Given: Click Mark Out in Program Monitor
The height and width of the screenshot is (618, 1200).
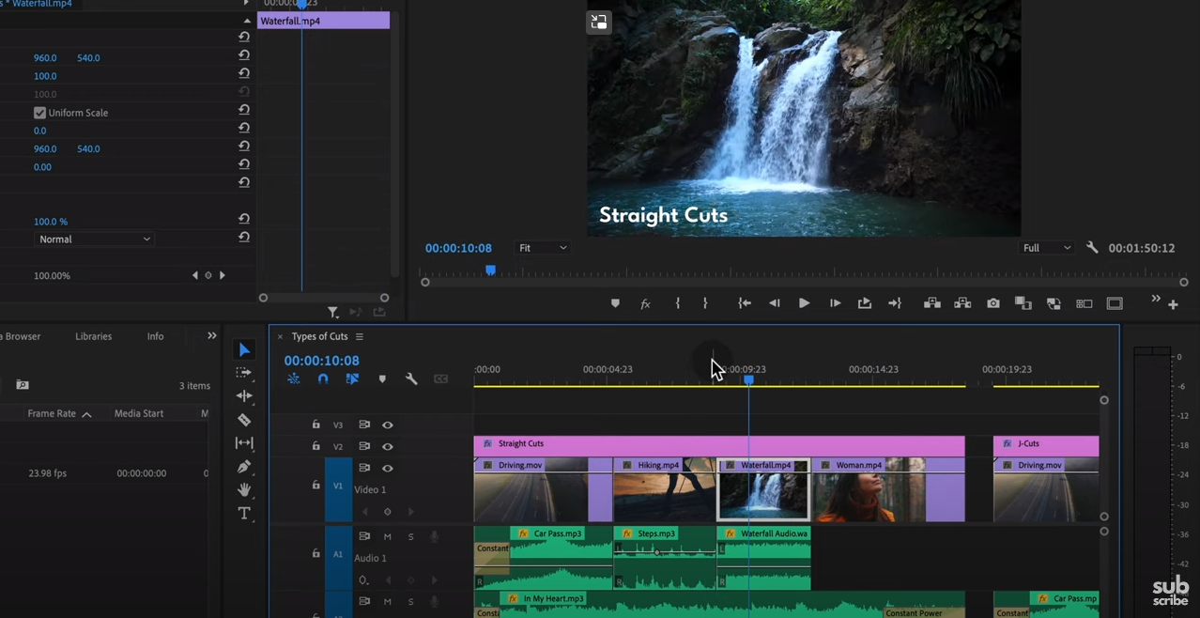Looking at the screenshot, I should [x=705, y=303].
